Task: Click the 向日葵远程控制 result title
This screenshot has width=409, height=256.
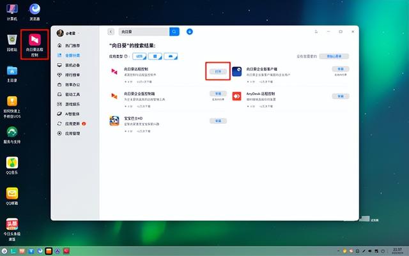Action: tap(136, 69)
